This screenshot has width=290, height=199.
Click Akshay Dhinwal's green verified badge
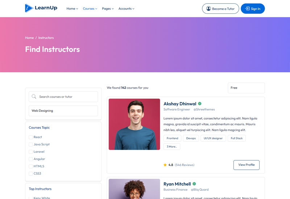tap(200, 104)
